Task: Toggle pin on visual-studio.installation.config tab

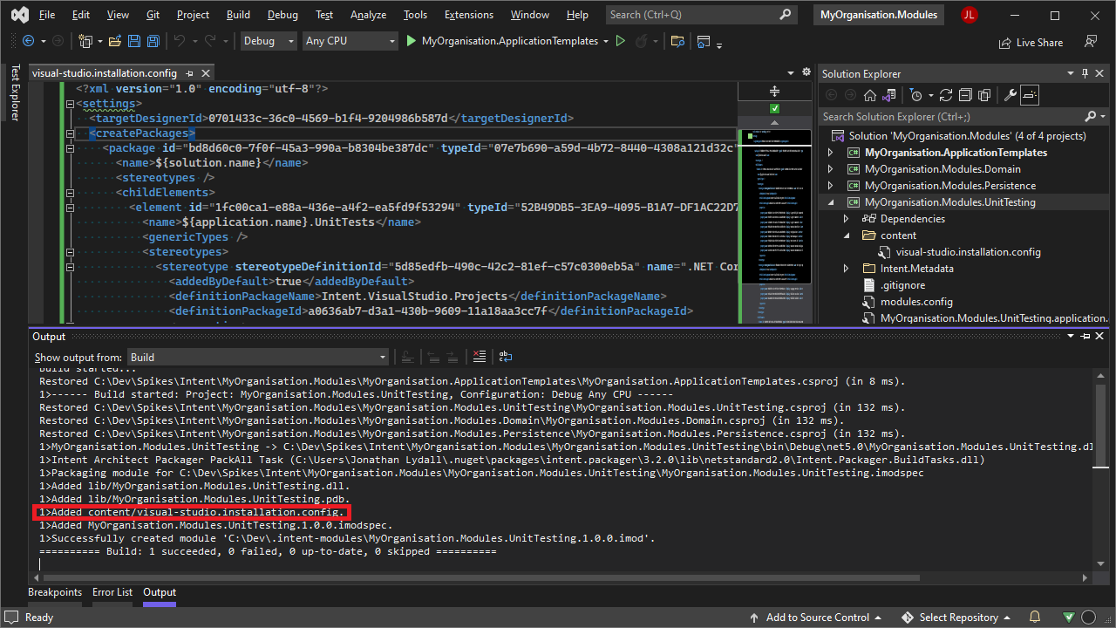Action: click(190, 74)
